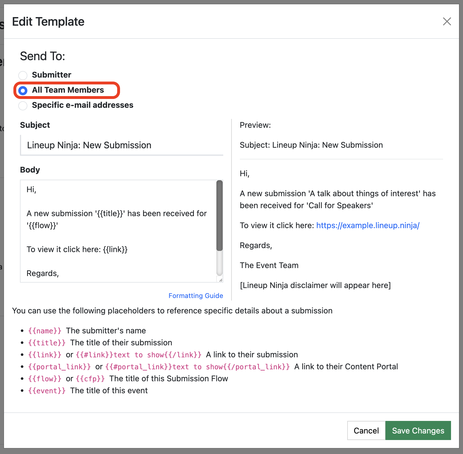Click 'A link to their Content Portal' text

click(346, 366)
